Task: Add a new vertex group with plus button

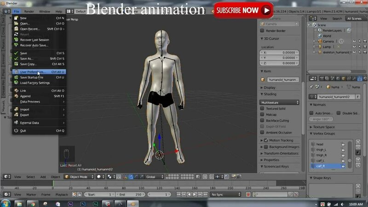Action: point(358,142)
